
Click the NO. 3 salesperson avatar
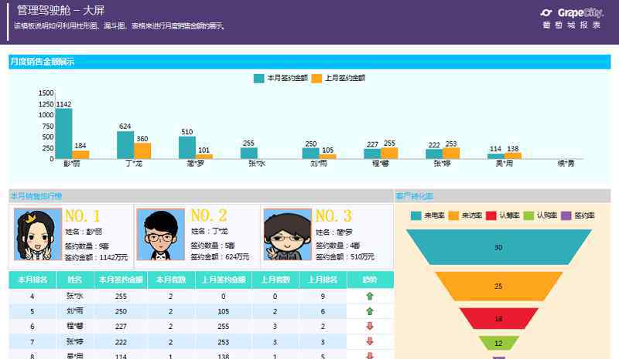[x=287, y=234]
